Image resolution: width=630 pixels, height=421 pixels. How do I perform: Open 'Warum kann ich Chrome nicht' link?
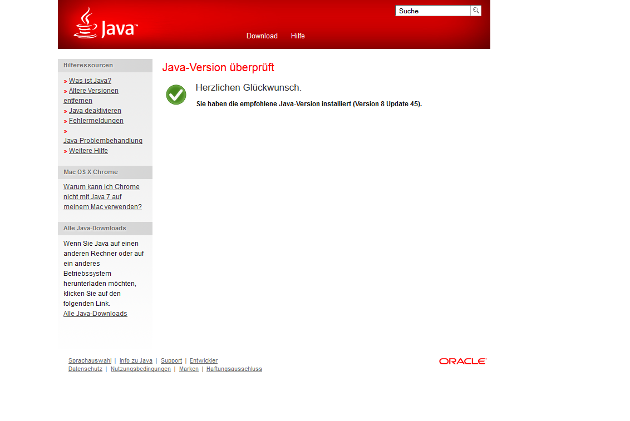coord(102,197)
